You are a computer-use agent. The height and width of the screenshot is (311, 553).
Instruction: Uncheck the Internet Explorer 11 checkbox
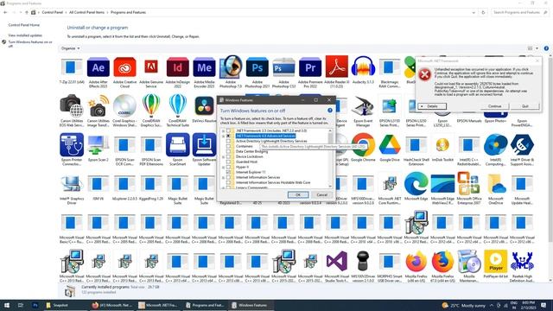pos(228,172)
